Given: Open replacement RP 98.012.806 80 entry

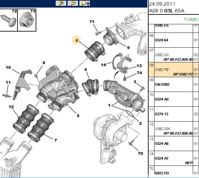Looking at the screenshot, I should pos(178,133).
